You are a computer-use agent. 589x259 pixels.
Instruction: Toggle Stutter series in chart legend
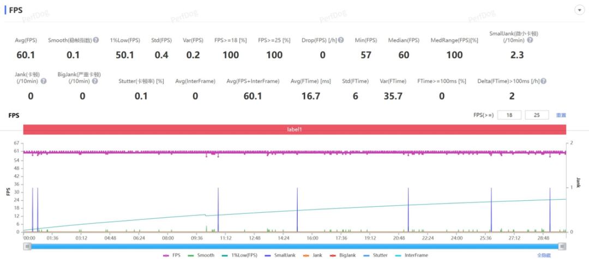pyautogui.click(x=376, y=255)
